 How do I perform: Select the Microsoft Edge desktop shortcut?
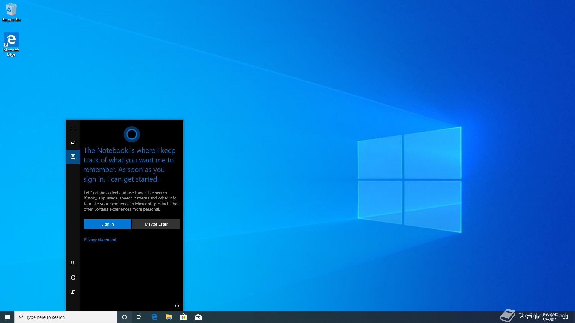coord(11,44)
